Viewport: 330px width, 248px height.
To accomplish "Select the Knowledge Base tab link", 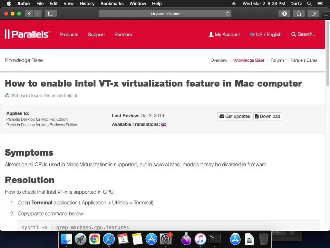I will click(249, 60).
